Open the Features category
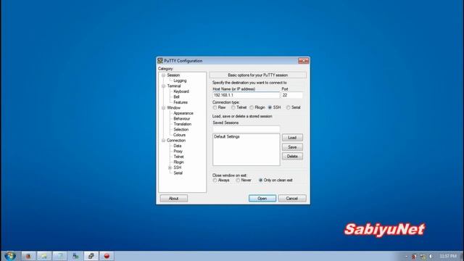Image resolution: width=464 pixels, height=261 pixels. pyautogui.click(x=181, y=102)
